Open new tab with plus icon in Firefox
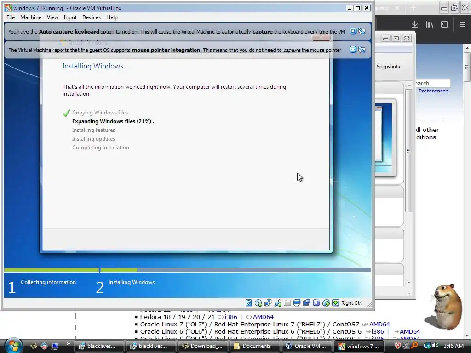This screenshot has width=471, height=353. pyautogui.click(x=413, y=8)
